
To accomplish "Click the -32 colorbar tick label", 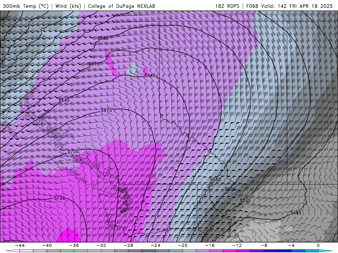I will [x=101, y=245].
